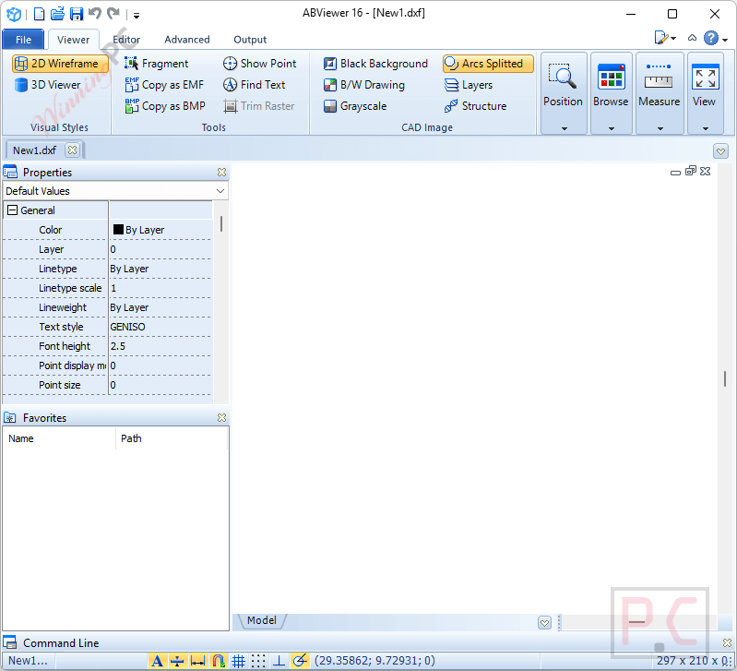737x671 pixels.
Task: Open the Help question mark icon
Action: (711, 38)
